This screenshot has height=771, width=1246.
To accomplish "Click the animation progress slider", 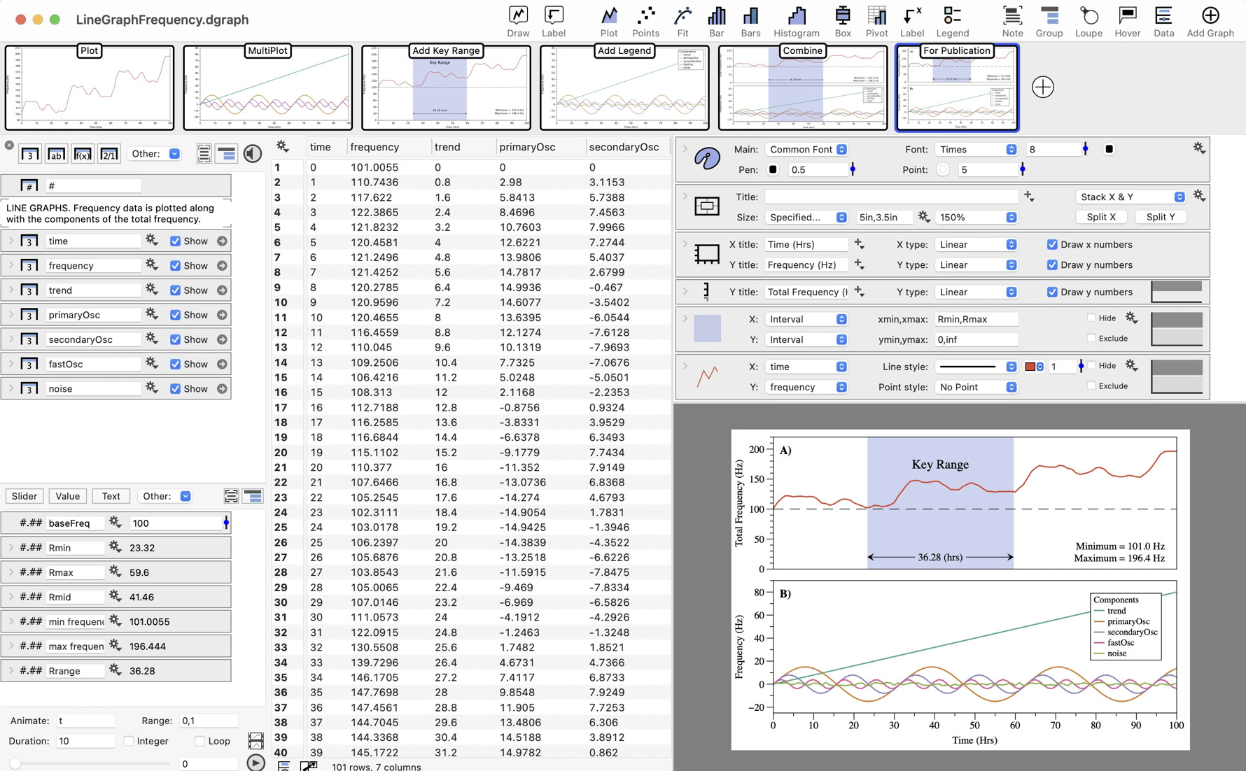I will click(x=91, y=764).
